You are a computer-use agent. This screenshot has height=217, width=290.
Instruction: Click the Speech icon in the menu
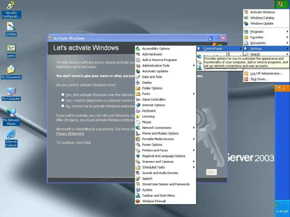click(x=138, y=179)
